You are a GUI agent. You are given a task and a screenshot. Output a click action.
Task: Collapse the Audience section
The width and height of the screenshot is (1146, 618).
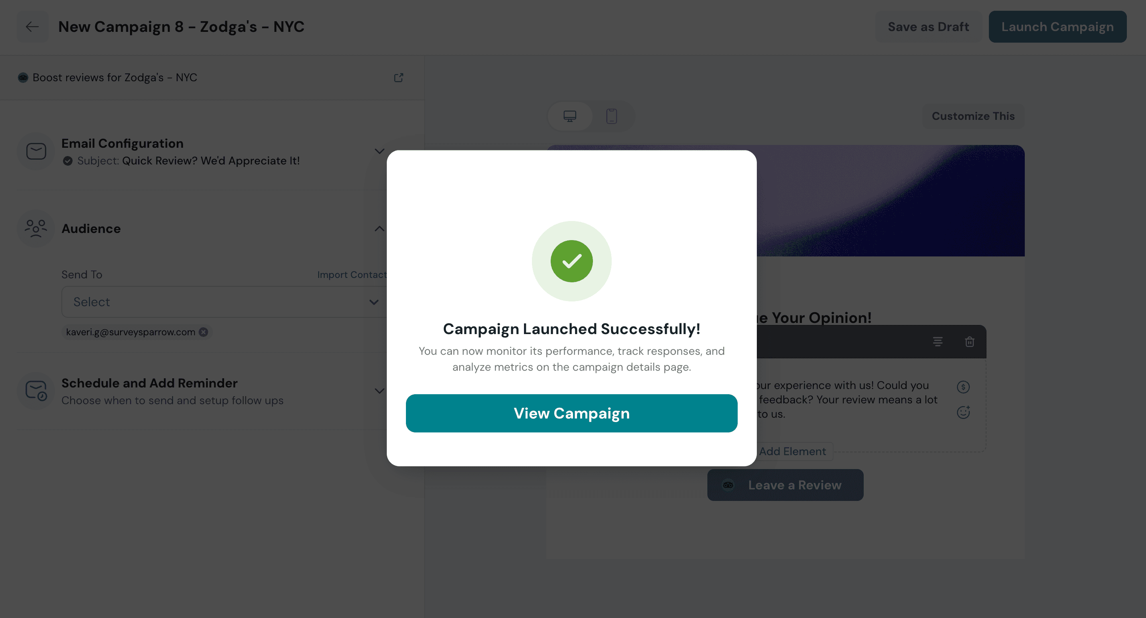379,229
